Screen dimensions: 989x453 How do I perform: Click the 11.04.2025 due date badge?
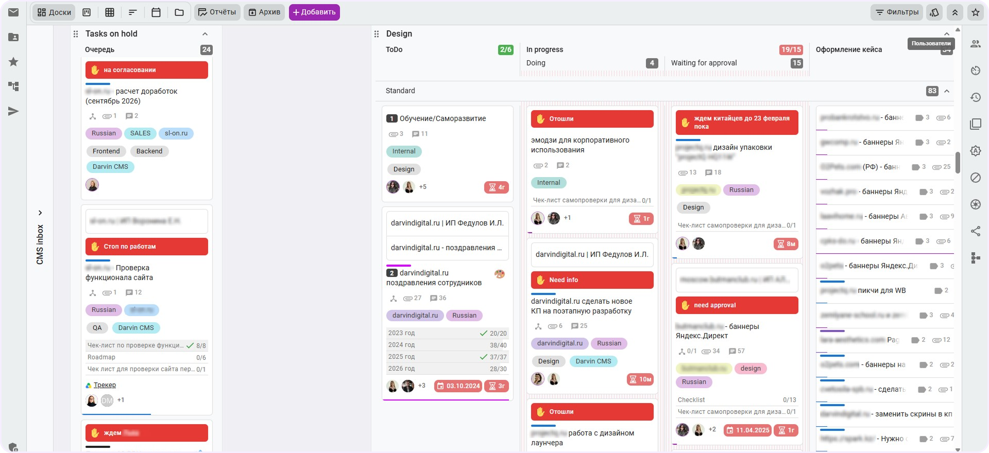click(x=747, y=430)
